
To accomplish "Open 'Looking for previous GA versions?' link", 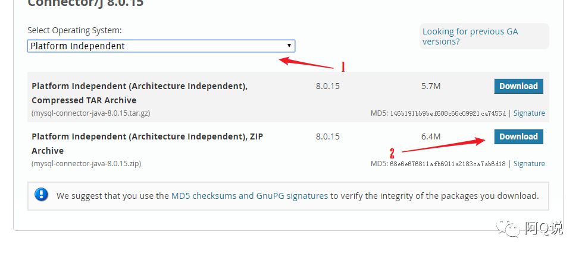I will 470,36.
